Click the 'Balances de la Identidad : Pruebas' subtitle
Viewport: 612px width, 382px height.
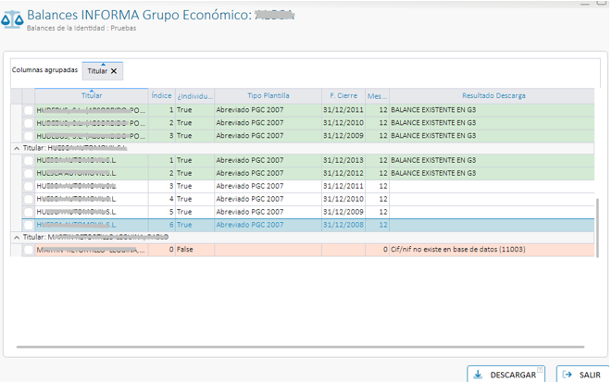[81, 28]
